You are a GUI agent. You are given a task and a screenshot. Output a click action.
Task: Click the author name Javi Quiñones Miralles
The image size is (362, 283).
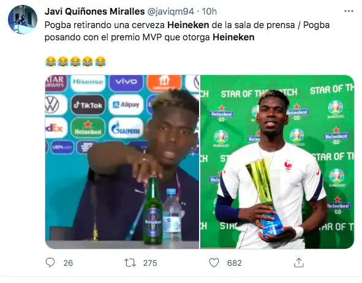point(95,11)
